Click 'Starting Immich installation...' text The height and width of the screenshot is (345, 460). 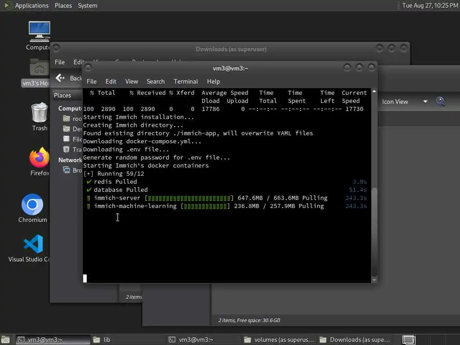(x=138, y=117)
